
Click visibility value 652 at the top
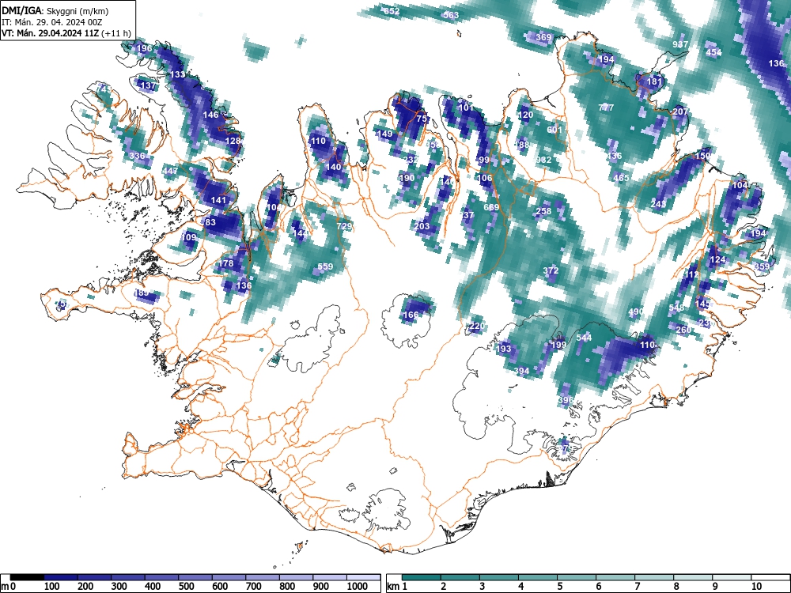[x=392, y=11]
